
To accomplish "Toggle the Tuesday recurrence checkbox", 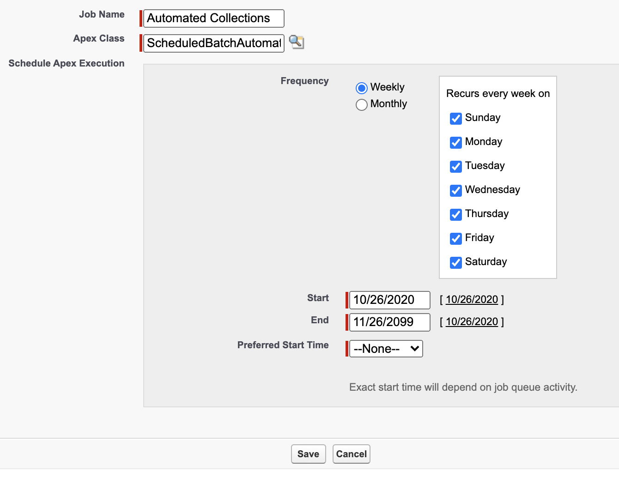I will [456, 167].
